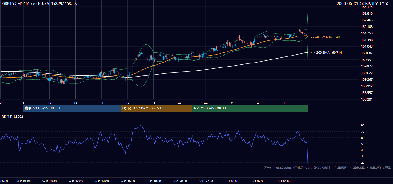Click the 158.201 price axis label
The image size is (393, 184).
tap(367, 99)
